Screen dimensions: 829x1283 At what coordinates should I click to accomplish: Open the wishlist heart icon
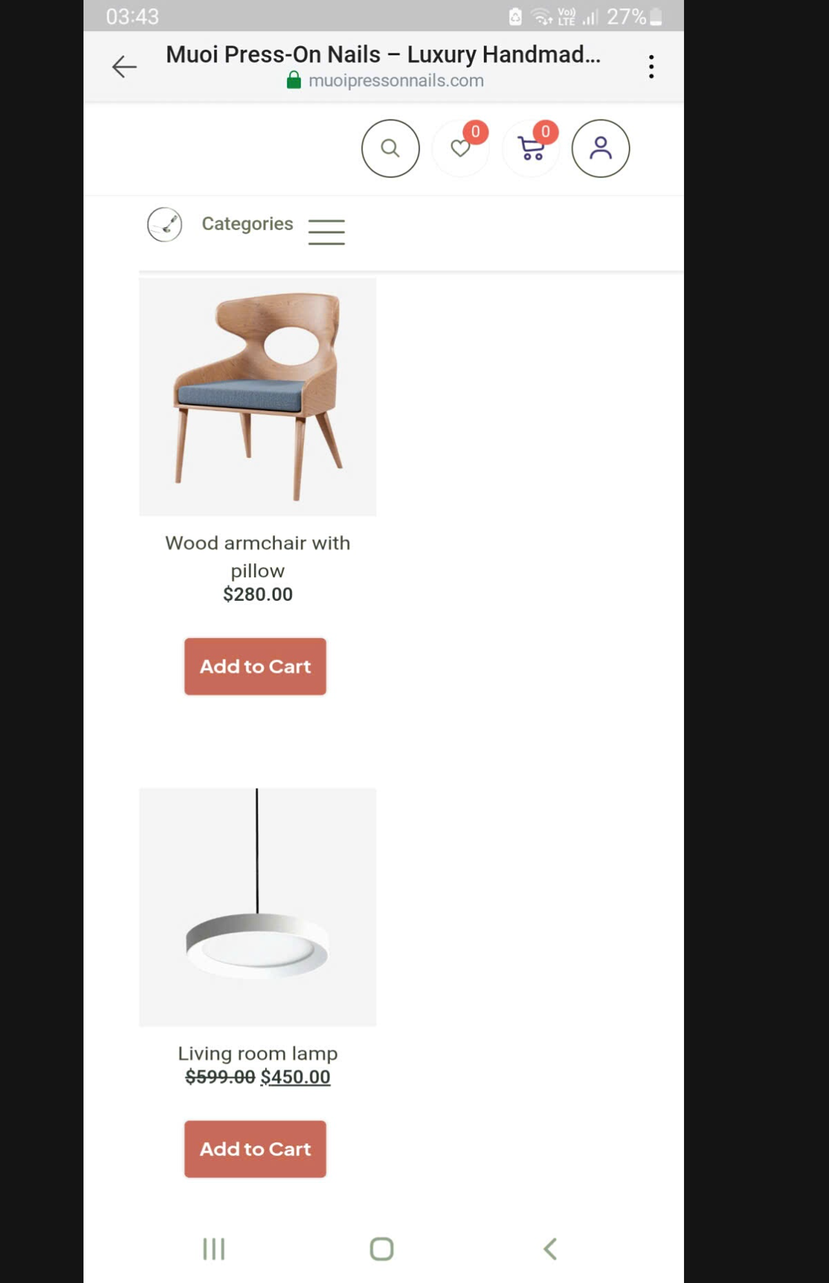[460, 148]
